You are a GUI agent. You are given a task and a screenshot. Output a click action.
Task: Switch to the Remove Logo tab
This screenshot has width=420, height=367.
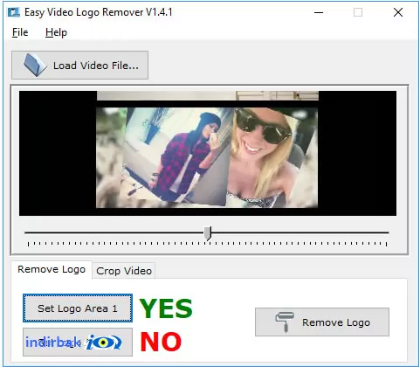(x=52, y=269)
